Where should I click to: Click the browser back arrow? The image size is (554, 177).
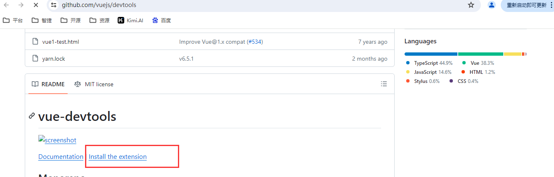[6, 5]
